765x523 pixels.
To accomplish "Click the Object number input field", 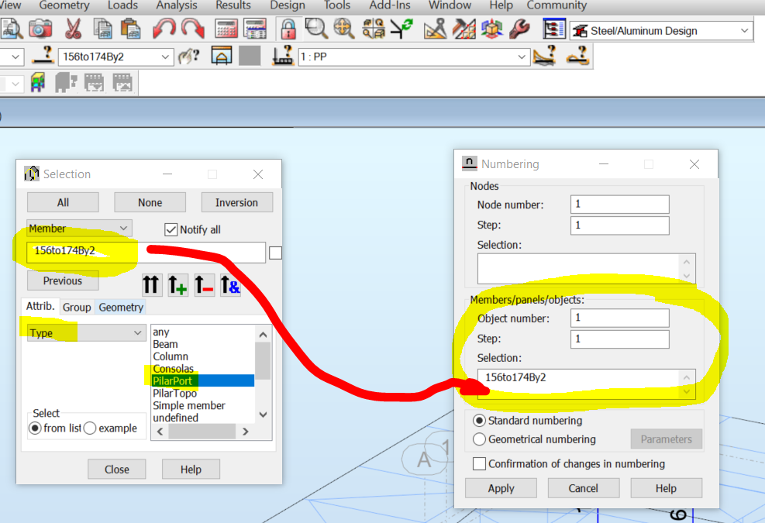I will point(619,318).
